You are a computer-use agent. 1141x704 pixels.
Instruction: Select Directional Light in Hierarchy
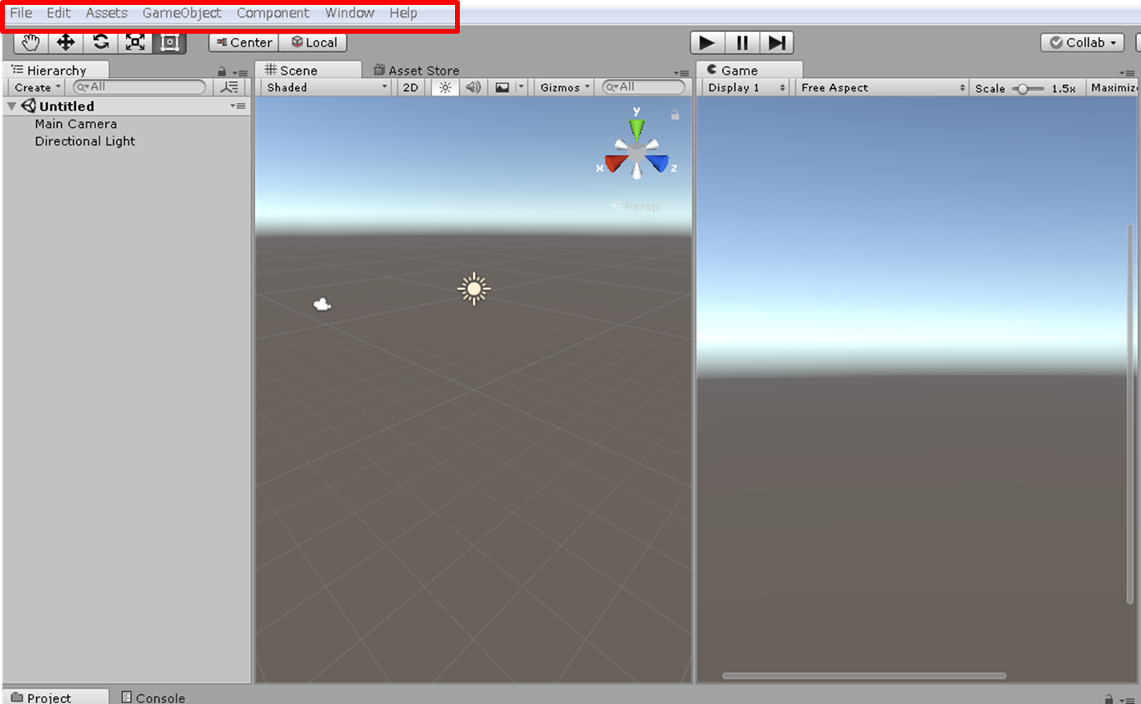coord(85,141)
